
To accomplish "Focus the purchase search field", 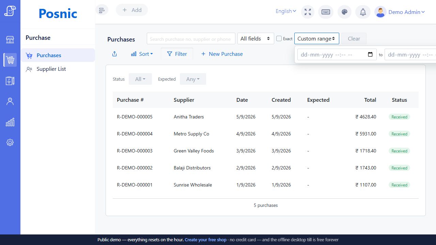I will [x=191, y=38].
